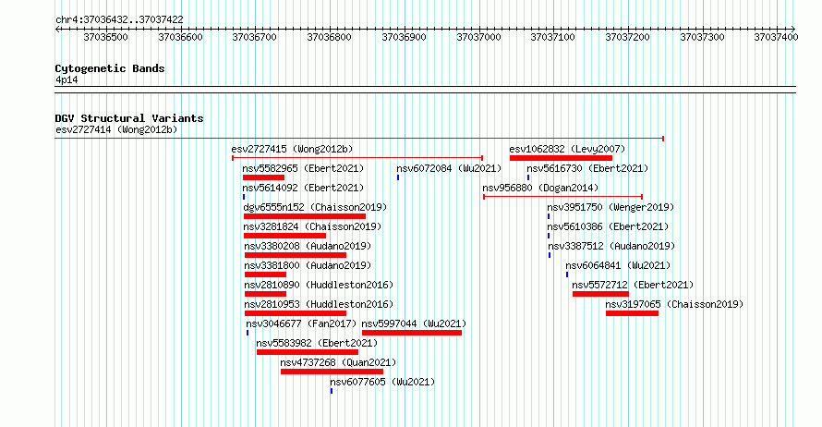
Task: Select the red bar under nsv5583982
Action: (308, 352)
